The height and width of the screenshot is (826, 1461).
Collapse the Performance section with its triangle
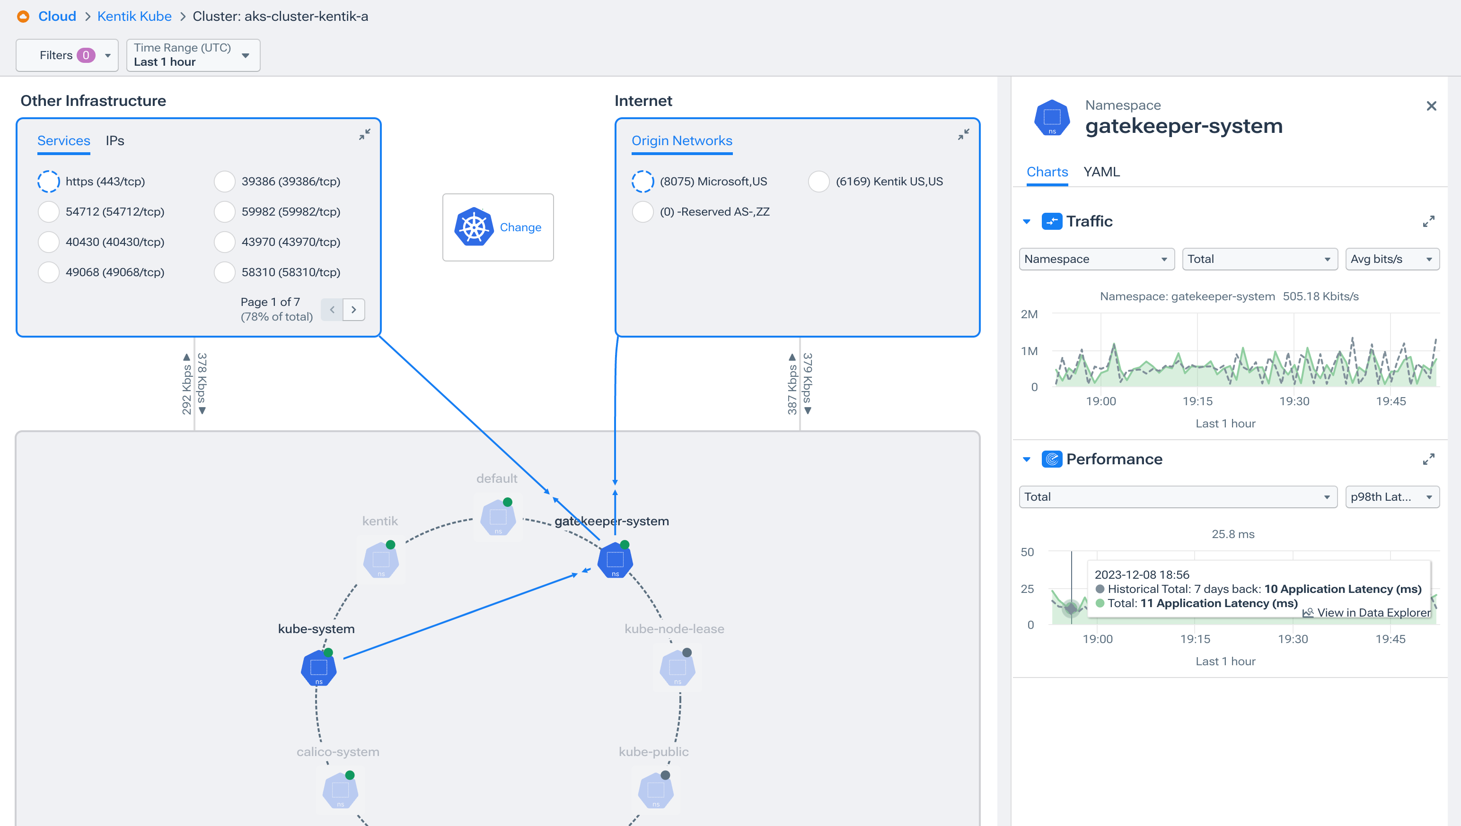point(1026,459)
